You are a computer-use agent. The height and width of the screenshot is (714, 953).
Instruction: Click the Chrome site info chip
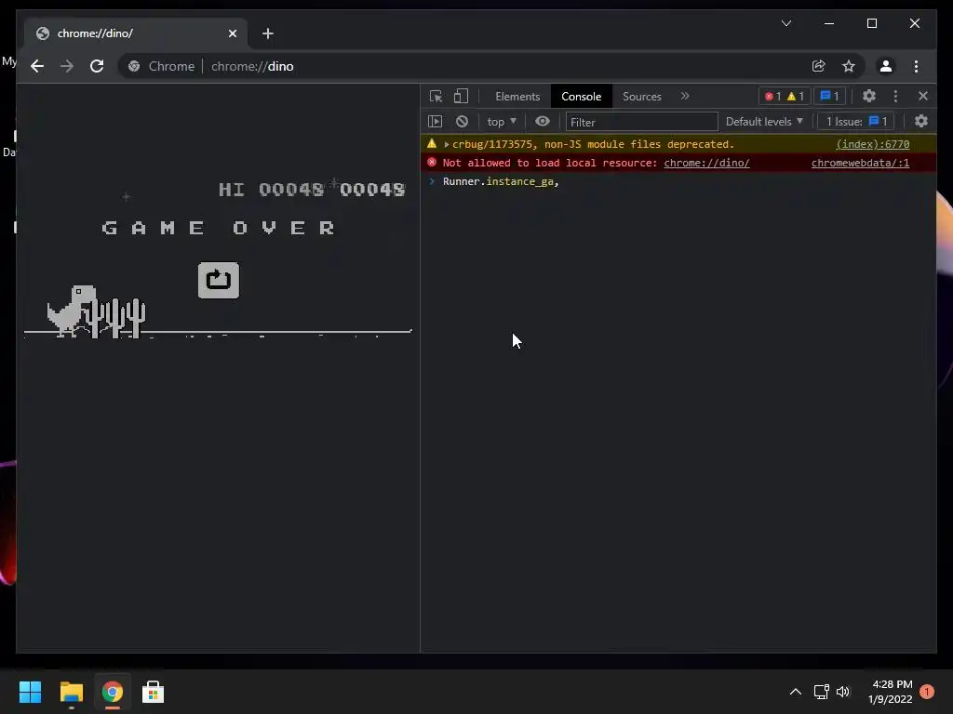pos(162,66)
